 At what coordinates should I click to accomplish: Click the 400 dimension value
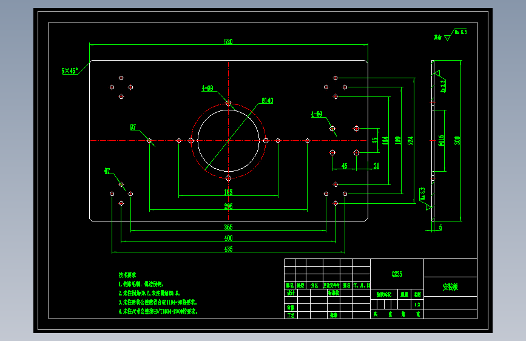click(x=229, y=238)
